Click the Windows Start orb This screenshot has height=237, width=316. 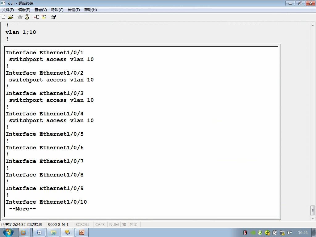(x=8, y=232)
